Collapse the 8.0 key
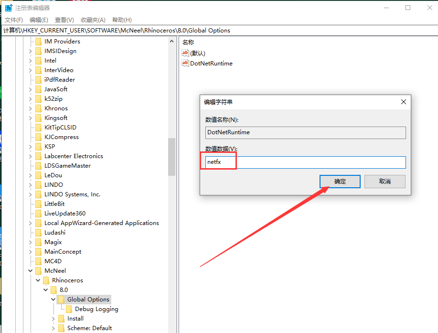The height and width of the screenshot is (333, 438). [45, 290]
